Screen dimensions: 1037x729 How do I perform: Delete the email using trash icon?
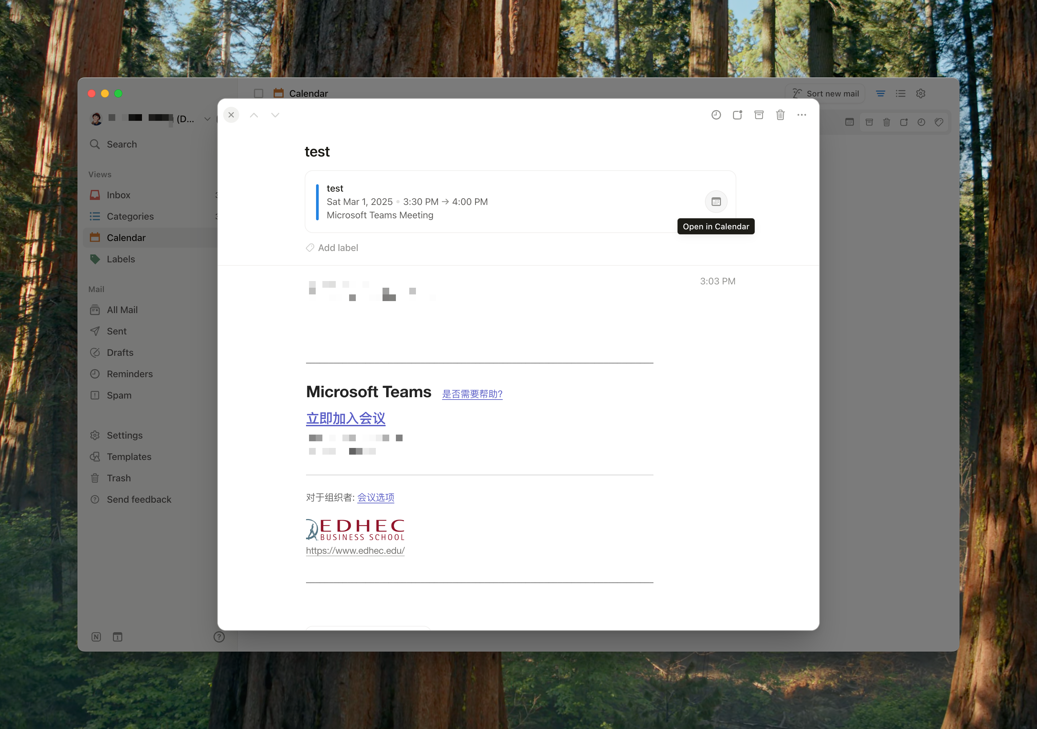tap(780, 115)
